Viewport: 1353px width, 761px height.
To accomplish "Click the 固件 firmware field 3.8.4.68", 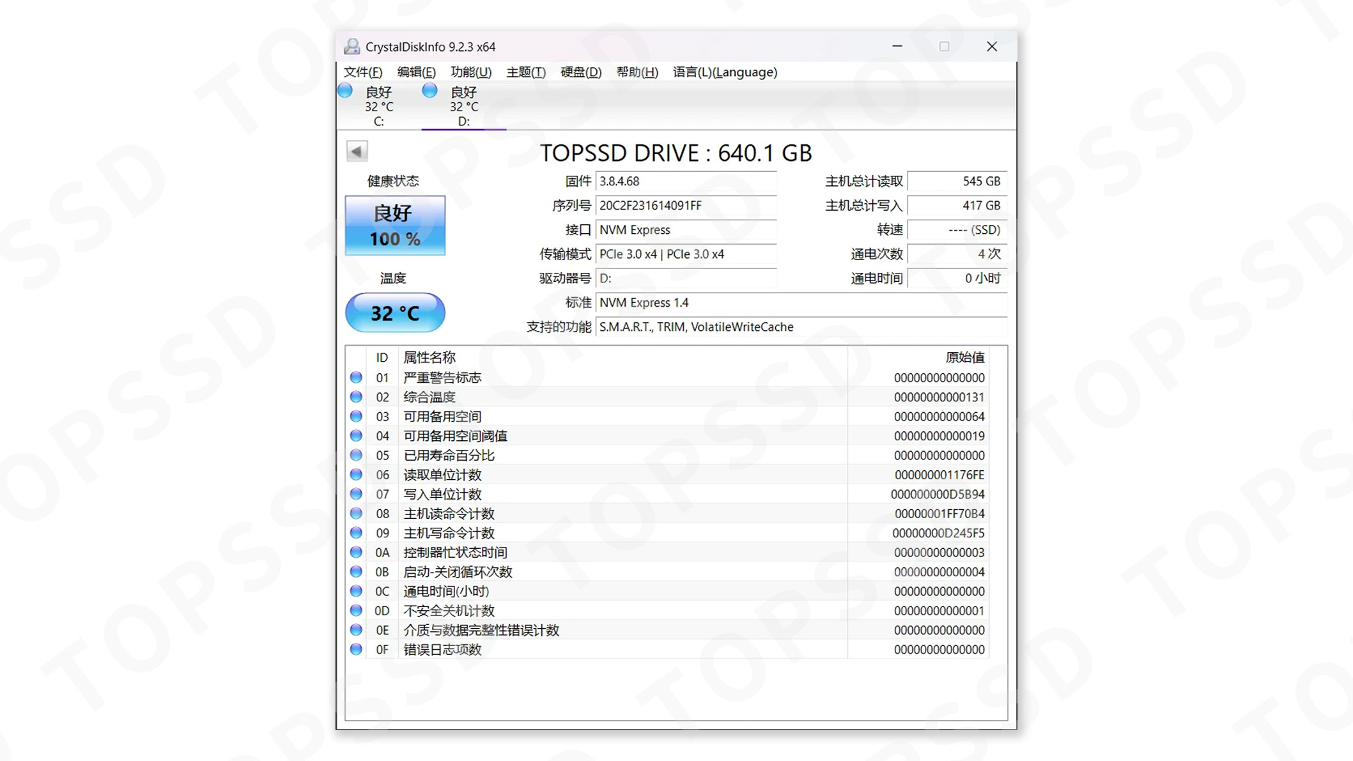I will (x=686, y=181).
